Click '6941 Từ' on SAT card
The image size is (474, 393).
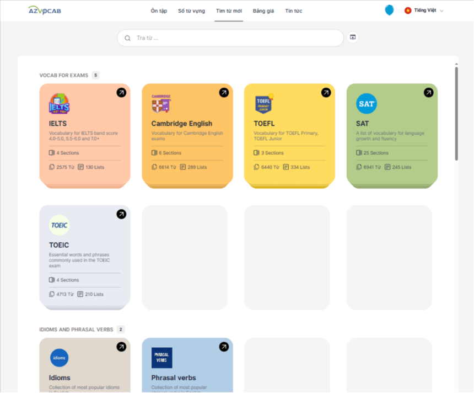(x=372, y=167)
